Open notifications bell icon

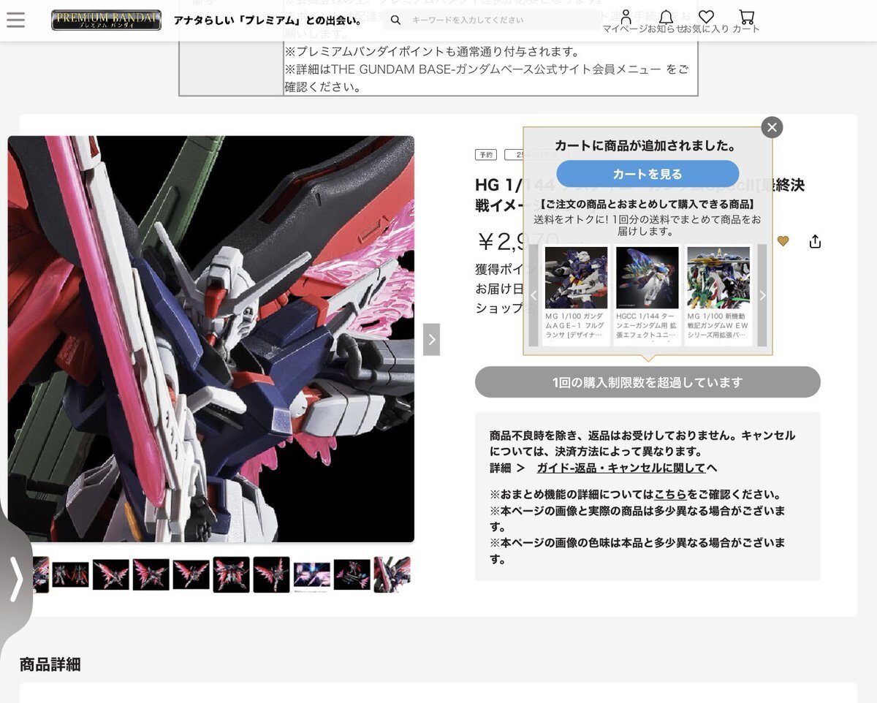666,18
